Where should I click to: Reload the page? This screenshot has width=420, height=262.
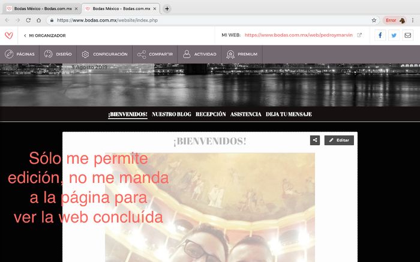tap(28, 20)
